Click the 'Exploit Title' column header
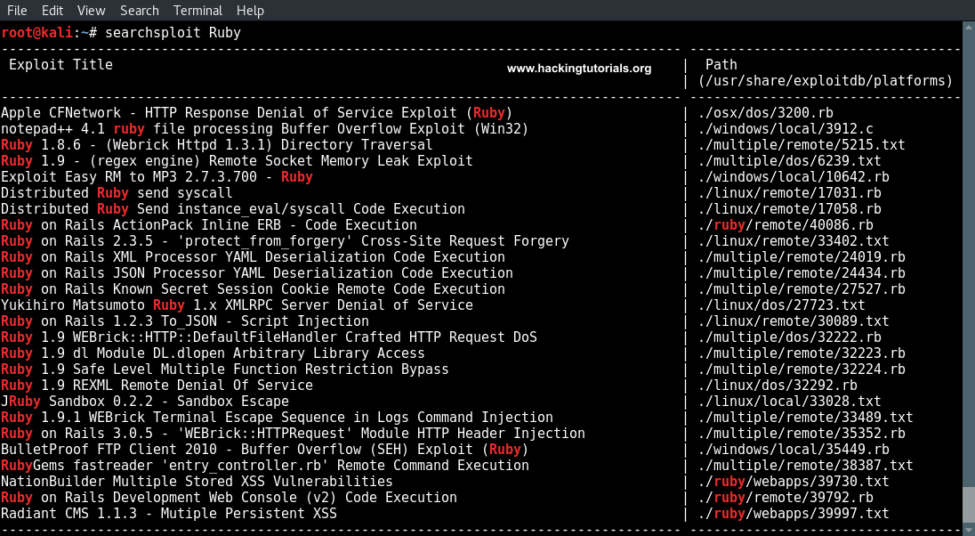This screenshot has height=536, width=975. pos(60,65)
